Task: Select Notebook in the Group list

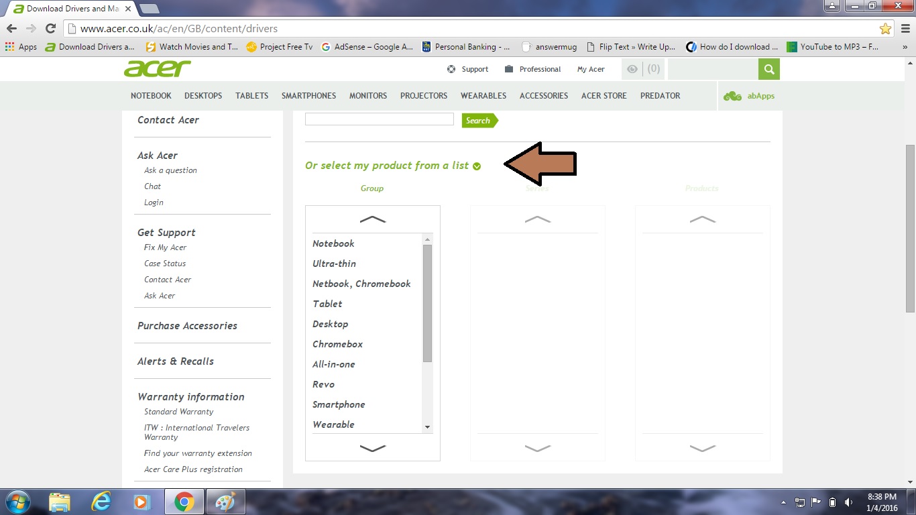Action: [x=333, y=243]
